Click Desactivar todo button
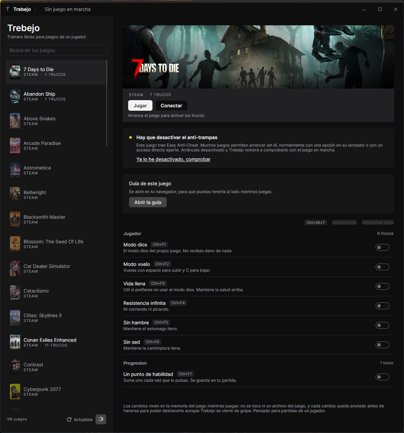Viewport: 404px width, 433px height. click(x=378, y=222)
